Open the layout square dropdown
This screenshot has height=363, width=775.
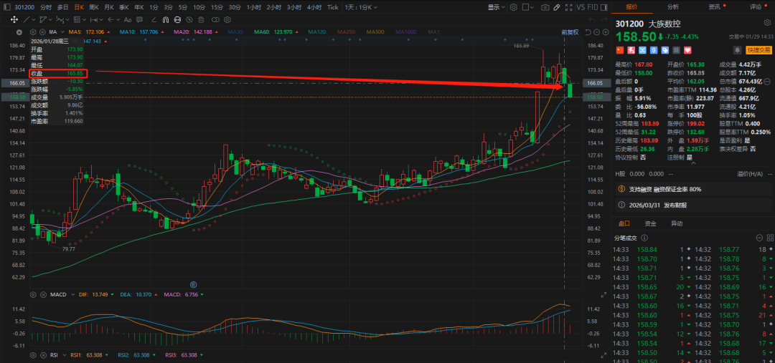coord(528,7)
